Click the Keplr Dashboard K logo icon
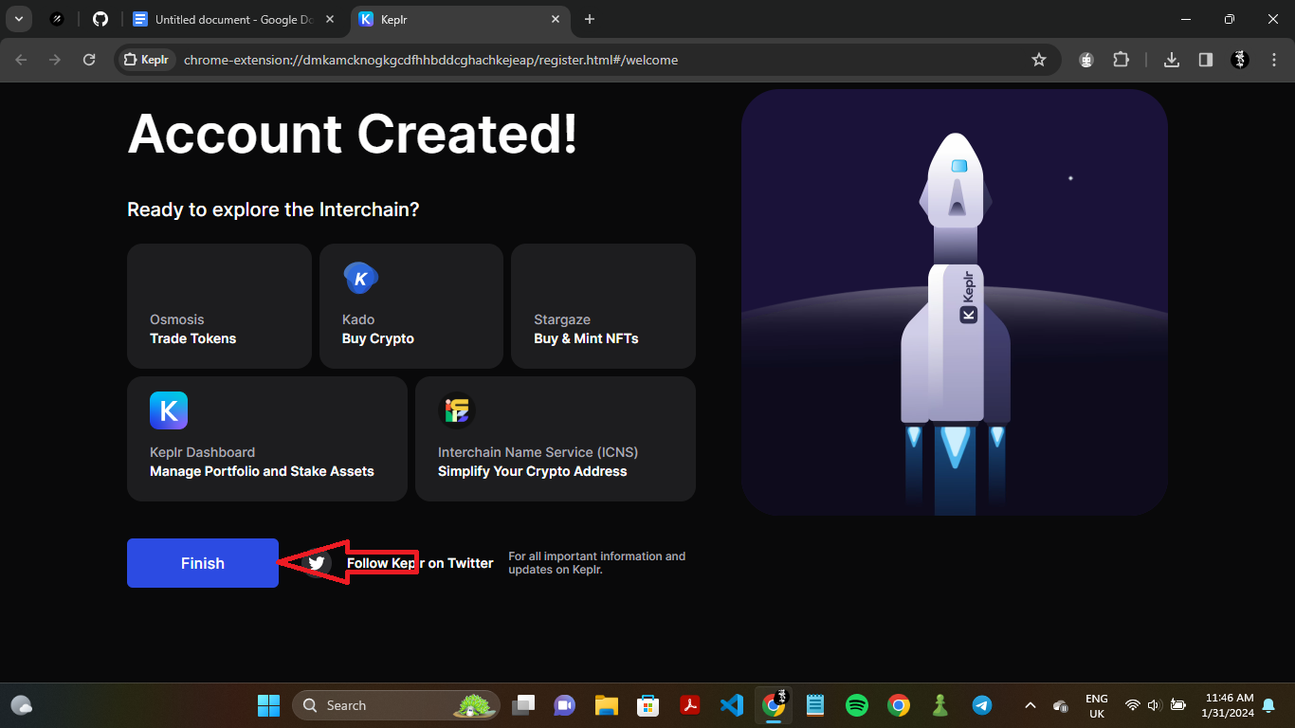Screen dimensions: 1295x728 169,410
